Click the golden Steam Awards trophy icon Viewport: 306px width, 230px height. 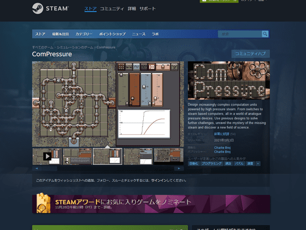pyautogui.click(x=43, y=203)
